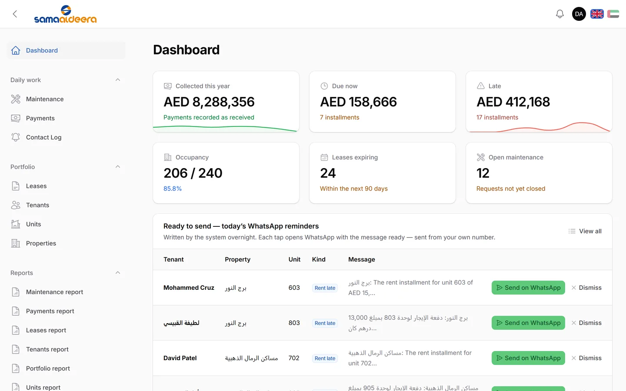Image resolution: width=626 pixels, height=391 pixels.
Task: Click the Message column header
Action: coord(362,259)
